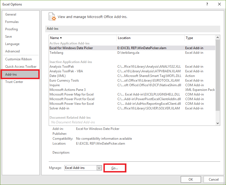
Task: Select the Inquire add-in row
Action: click(132, 85)
